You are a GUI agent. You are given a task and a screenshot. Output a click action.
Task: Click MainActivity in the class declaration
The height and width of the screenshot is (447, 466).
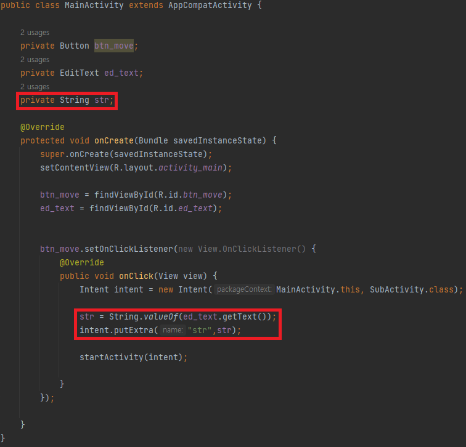94,6
